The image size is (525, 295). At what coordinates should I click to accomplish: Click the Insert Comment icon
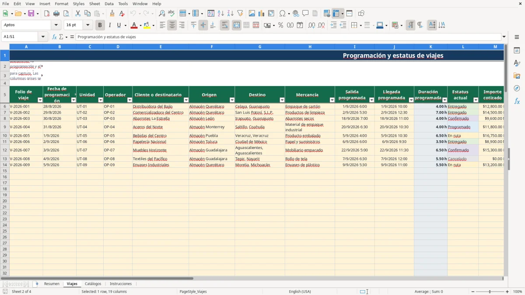click(305, 14)
